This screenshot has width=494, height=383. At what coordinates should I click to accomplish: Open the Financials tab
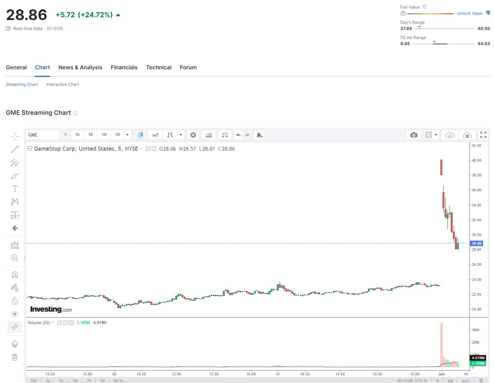pyautogui.click(x=124, y=67)
